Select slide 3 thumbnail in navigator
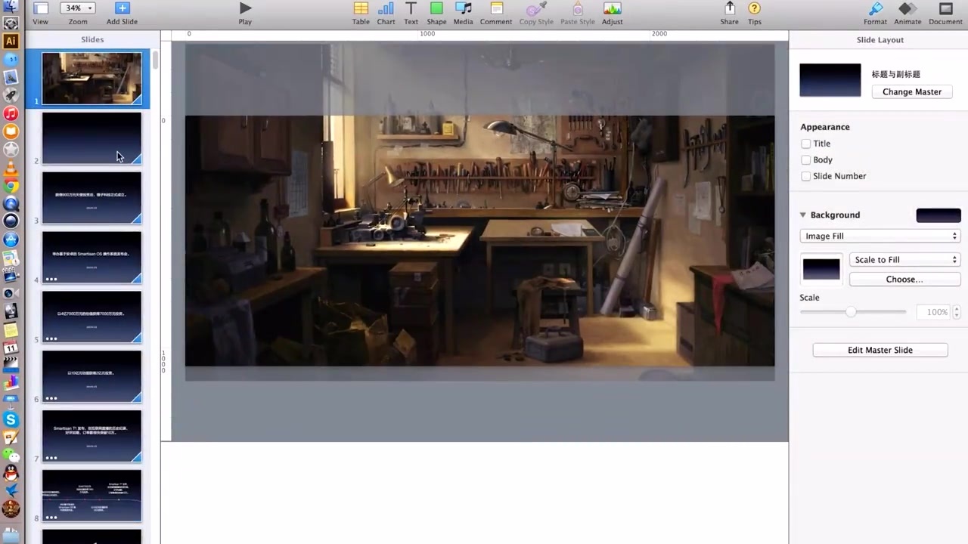The image size is (968, 544). click(92, 198)
